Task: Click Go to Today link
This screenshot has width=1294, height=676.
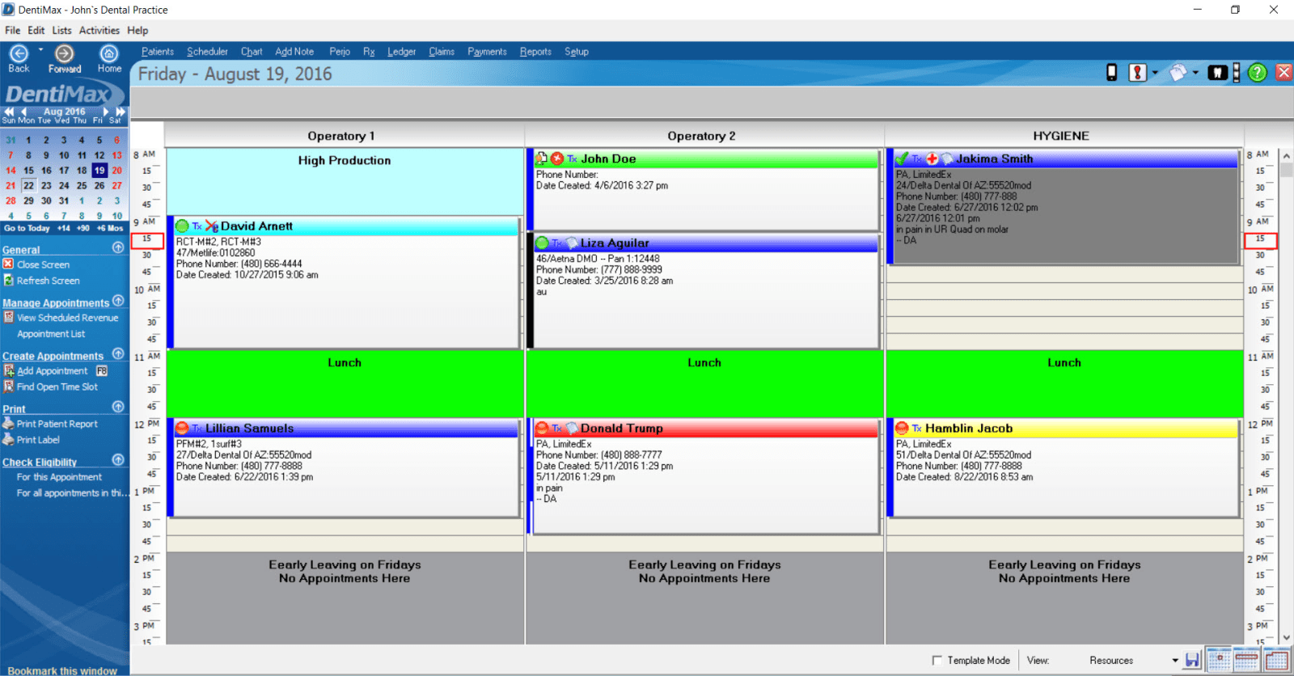Action: 27,228
